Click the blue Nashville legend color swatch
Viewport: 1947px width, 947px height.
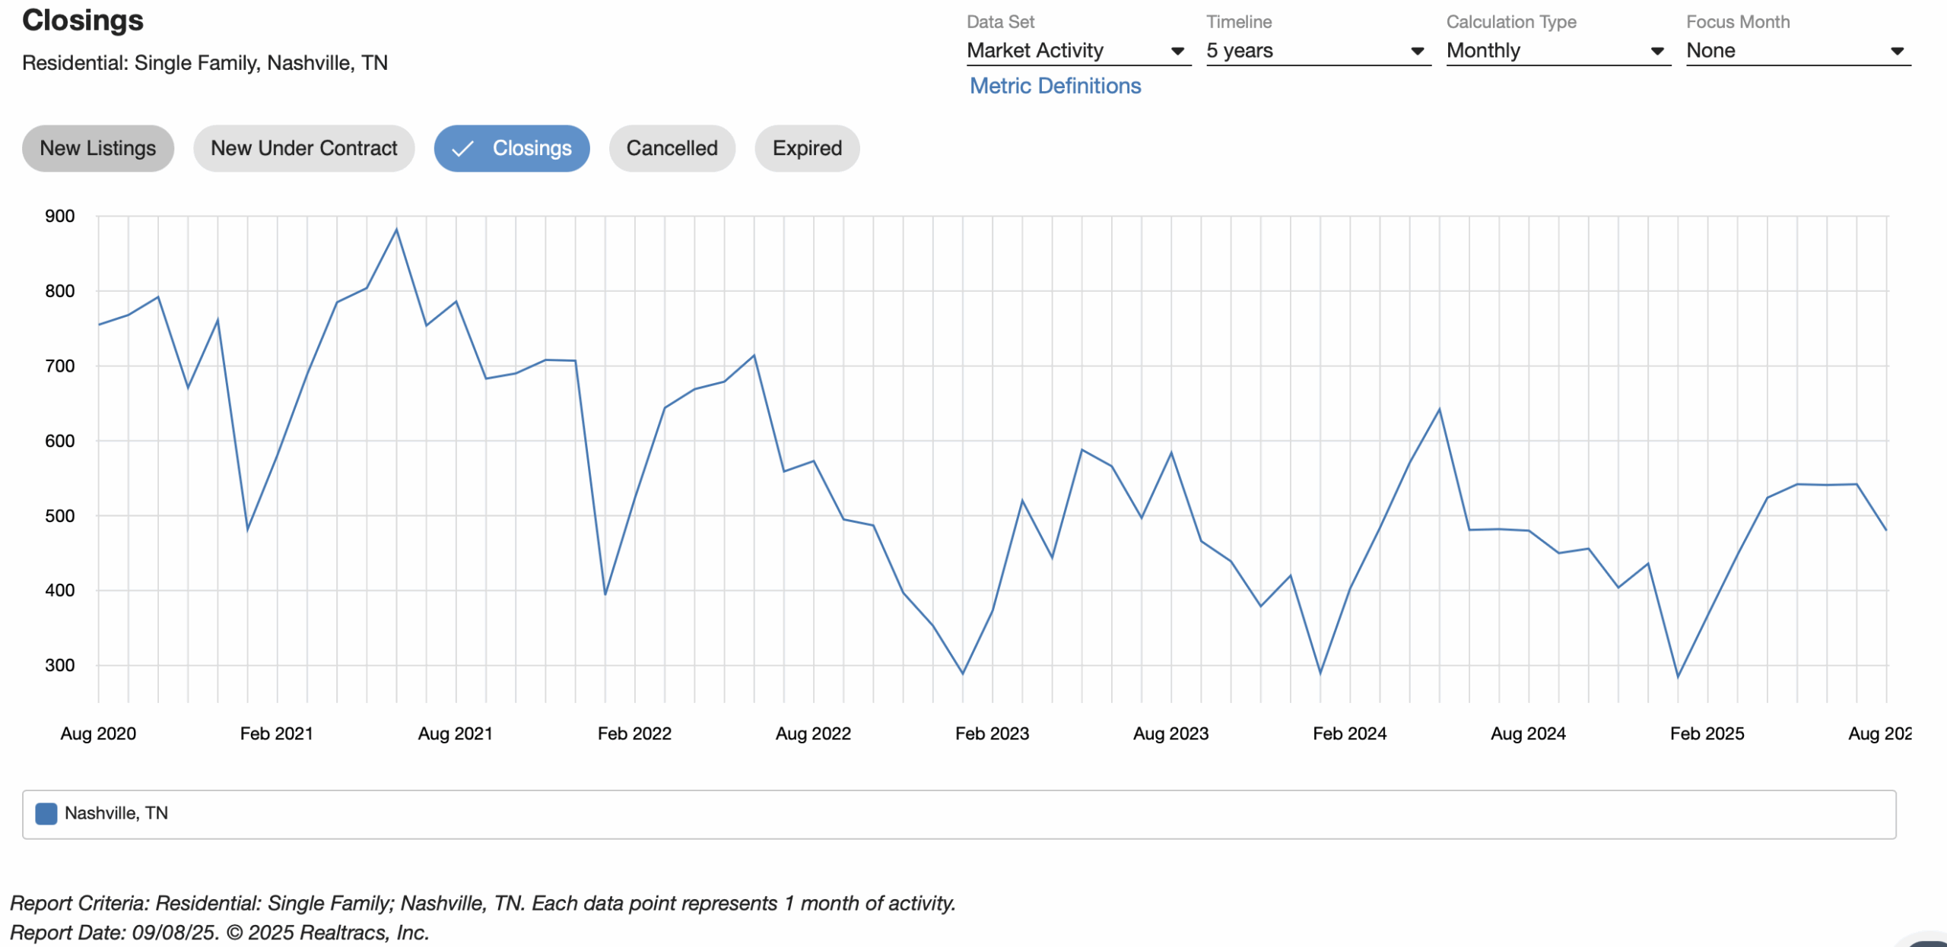tap(46, 813)
